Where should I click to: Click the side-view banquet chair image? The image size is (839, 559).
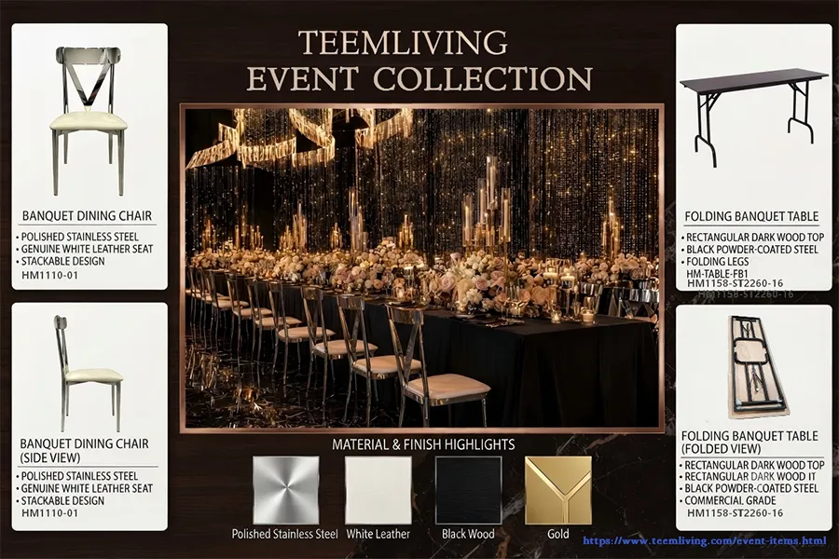[x=89, y=373]
